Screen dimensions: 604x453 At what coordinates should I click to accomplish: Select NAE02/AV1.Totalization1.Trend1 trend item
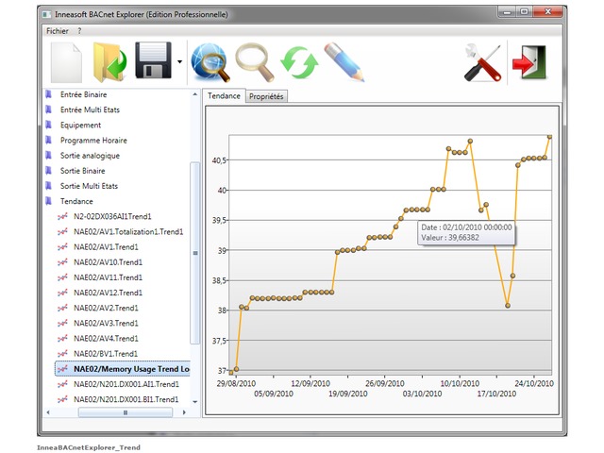tap(127, 231)
